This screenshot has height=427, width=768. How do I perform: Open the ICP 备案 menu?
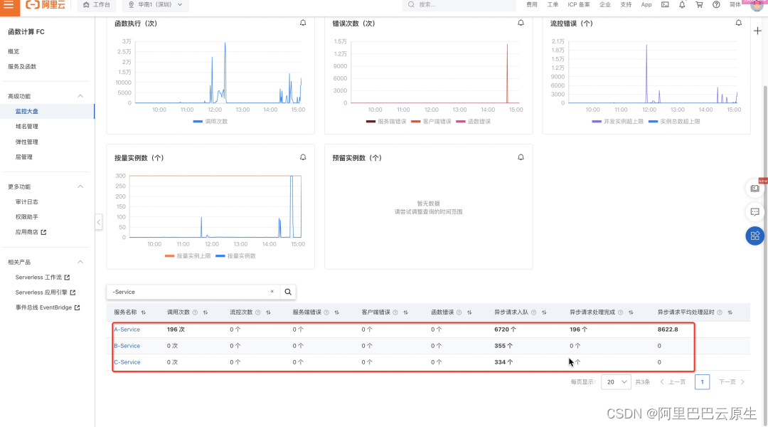(578, 5)
